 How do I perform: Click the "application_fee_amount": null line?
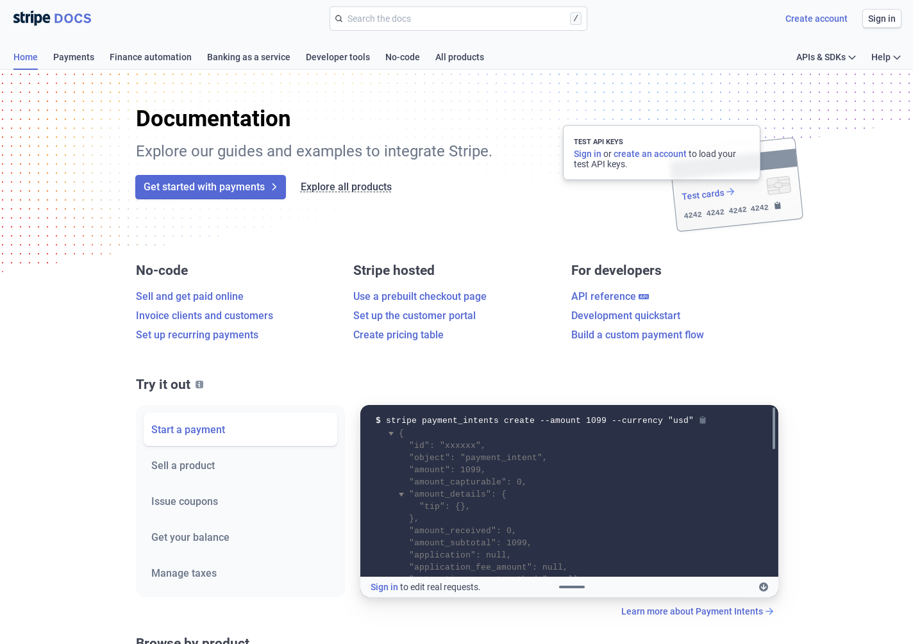tap(489, 567)
